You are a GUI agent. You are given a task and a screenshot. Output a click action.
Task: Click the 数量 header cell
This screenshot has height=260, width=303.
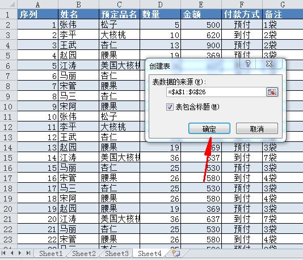pyautogui.click(x=160, y=14)
